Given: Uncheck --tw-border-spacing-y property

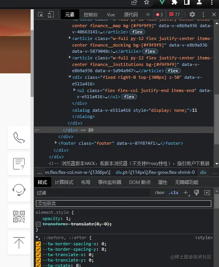Looking at the screenshot, I should pyautogui.click(x=38, y=249).
